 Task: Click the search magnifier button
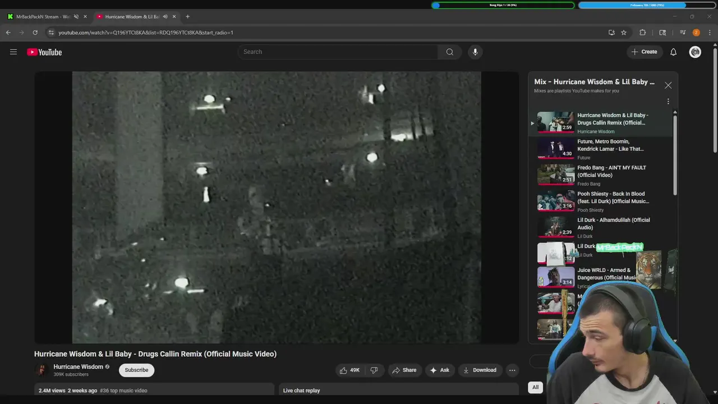[449, 52]
